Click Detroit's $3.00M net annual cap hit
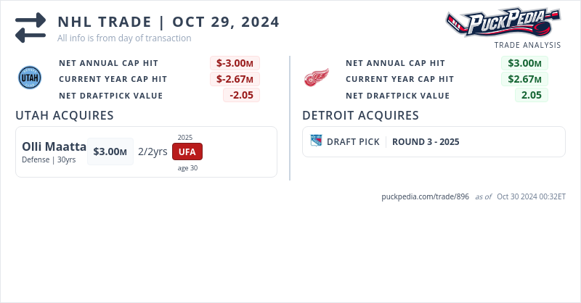Image resolution: width=581 pixels, height=303 pixels. (x=524, y=63)
